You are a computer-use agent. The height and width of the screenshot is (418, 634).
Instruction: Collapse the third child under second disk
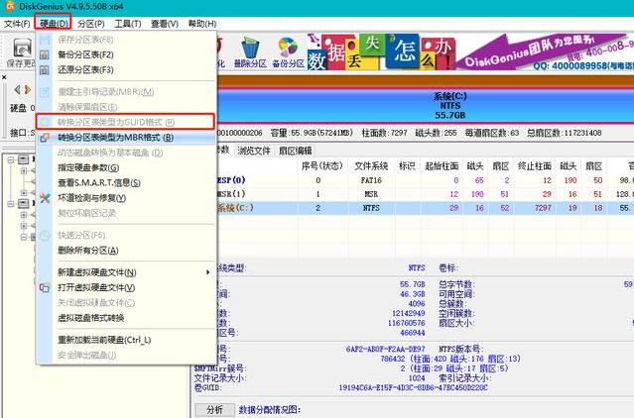(x=24, y=237)
